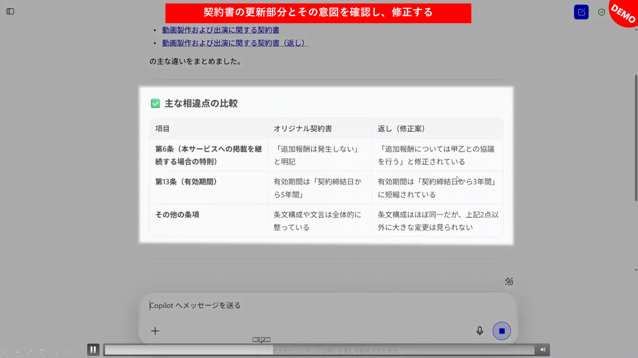
Task: Pause the video playback
Action: 93,350
